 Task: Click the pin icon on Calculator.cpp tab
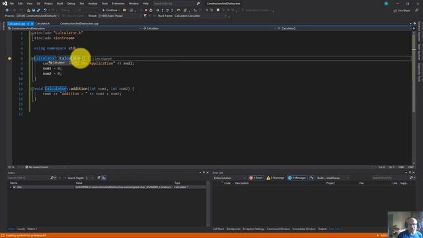click(28, 24)
